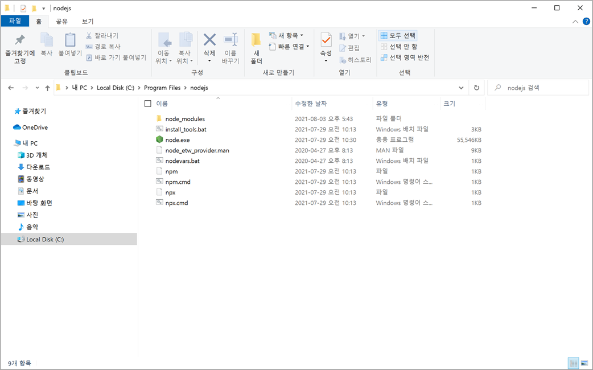The width and height of the screenshot is (593, 370).
Task: Click the Refresh button in address bar
Action: (476, 88)
